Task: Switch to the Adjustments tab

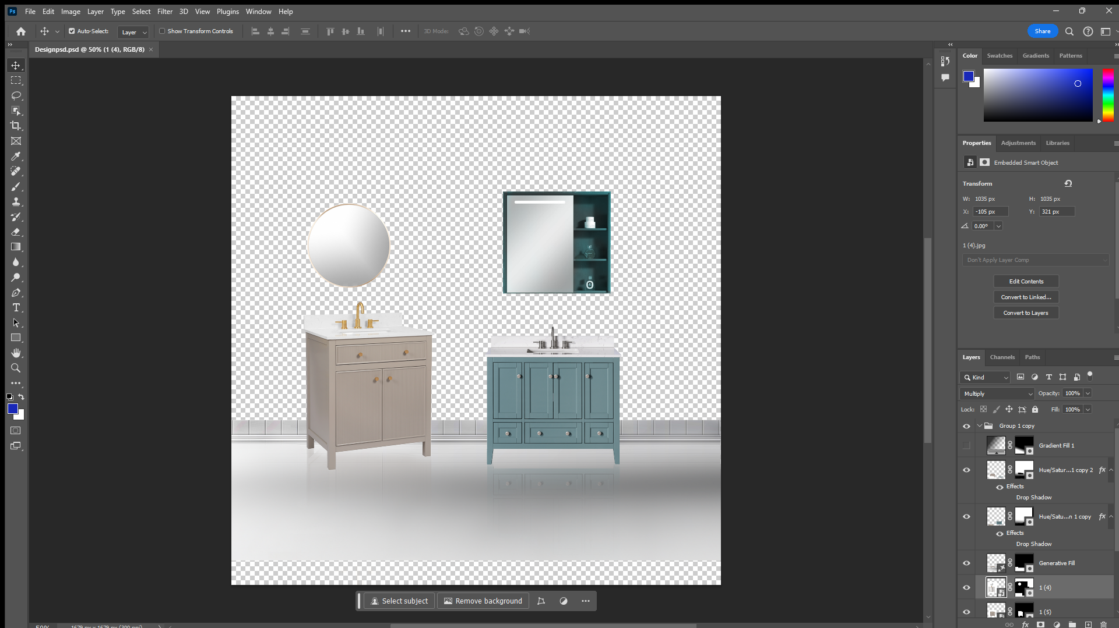Action: coord(1018,143)
